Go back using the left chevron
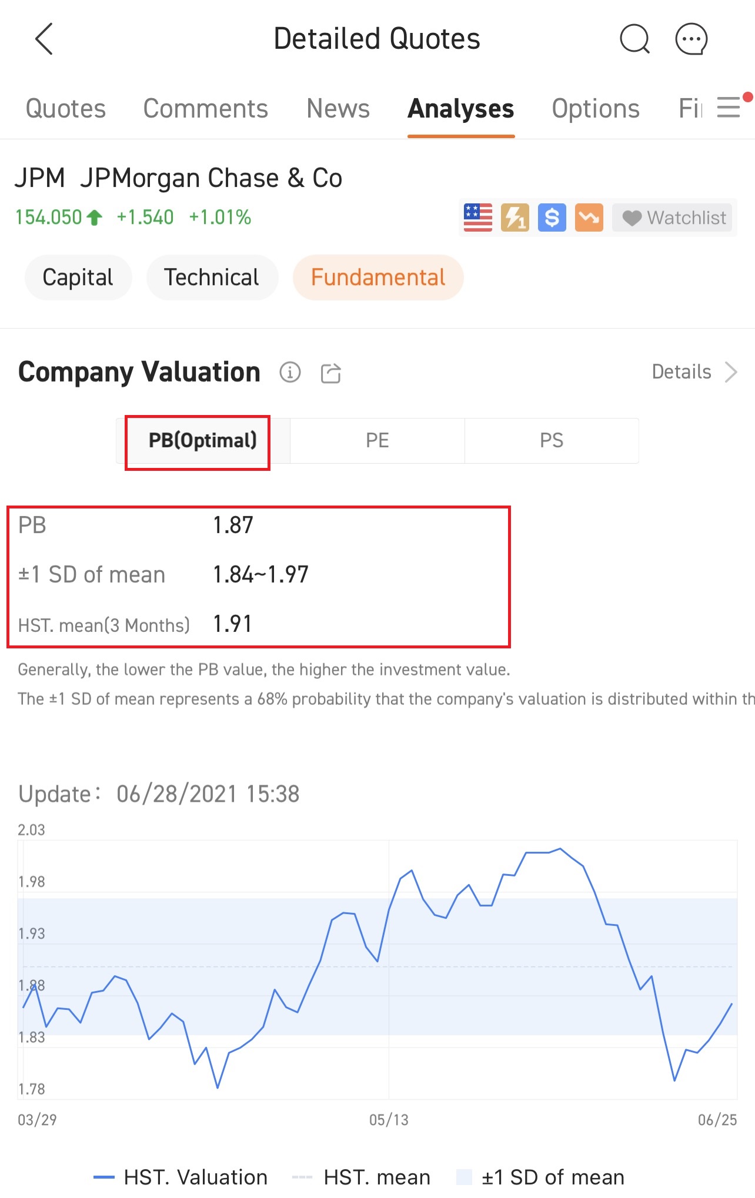This screenshot has width=755, height=1198. 42,38
